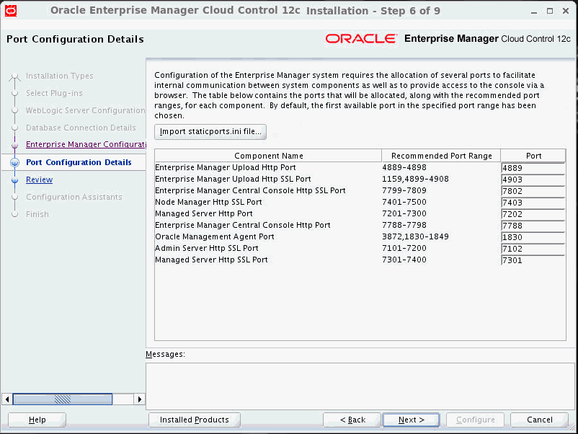Edit Central Console Http Port field 7788

pos(533,226)
